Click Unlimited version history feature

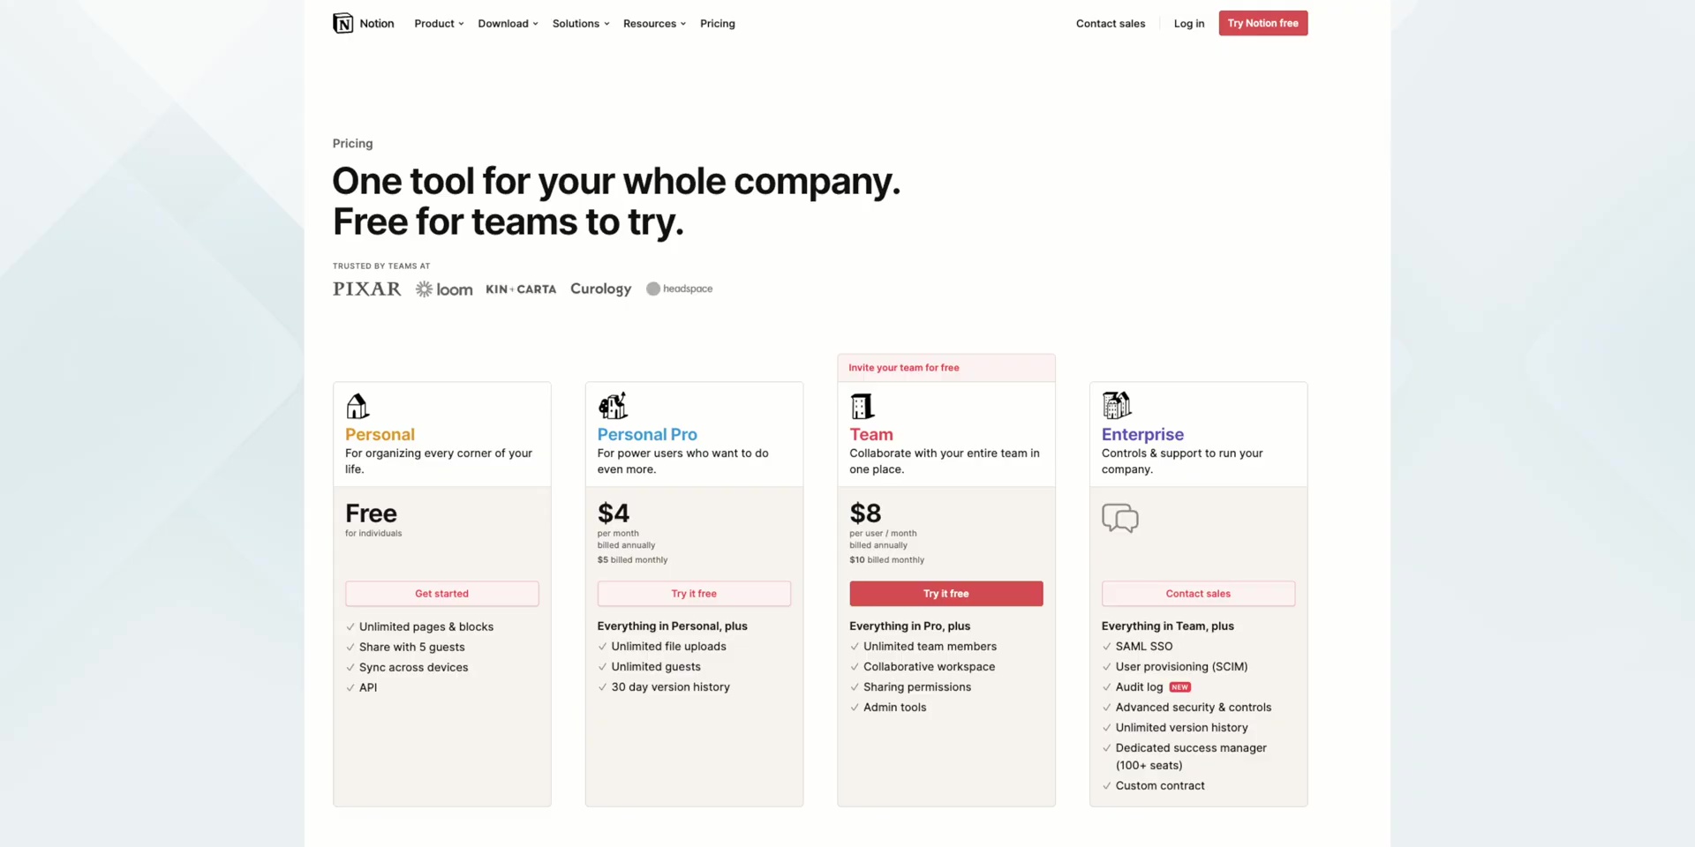tap(1181, 728)
